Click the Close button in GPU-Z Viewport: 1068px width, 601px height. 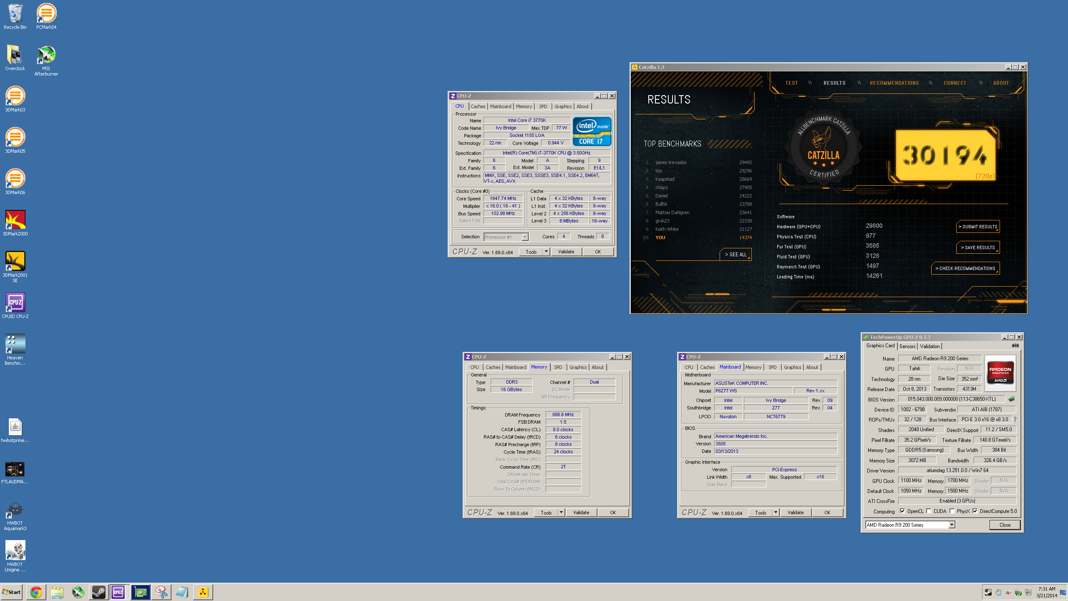(1005, 525)
